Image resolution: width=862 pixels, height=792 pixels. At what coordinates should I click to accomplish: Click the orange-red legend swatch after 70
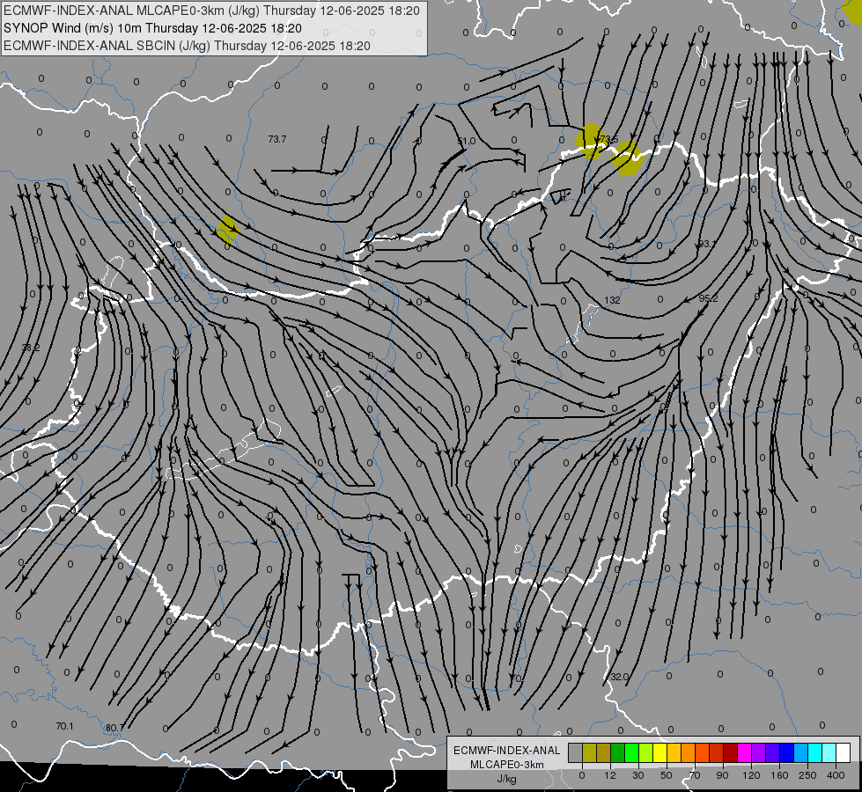(x=703, y=753)
